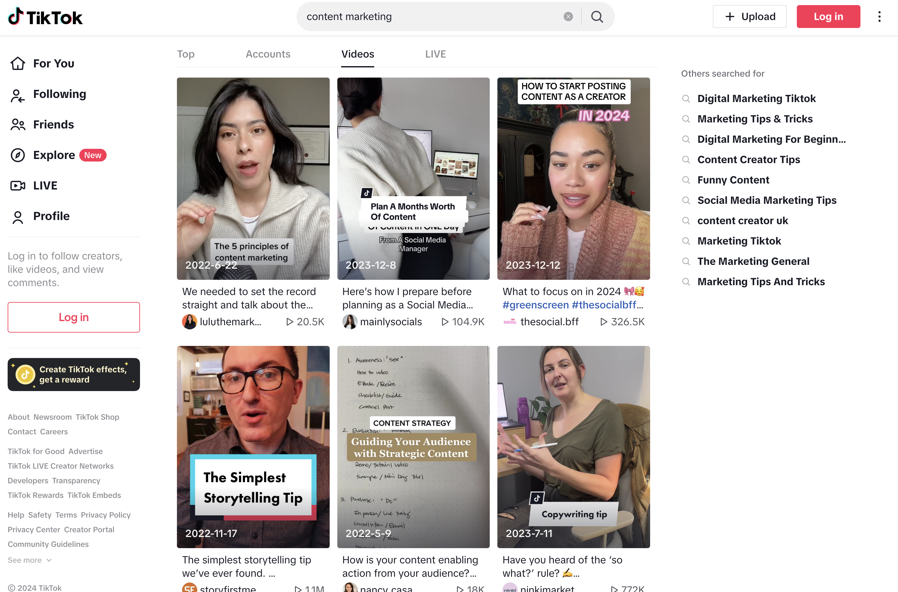Open the three-dot more options menu
The image size is (898, 592).
point(879,17)
